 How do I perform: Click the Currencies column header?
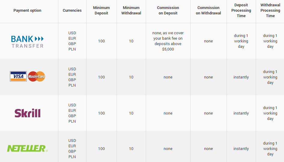(72, 11)
